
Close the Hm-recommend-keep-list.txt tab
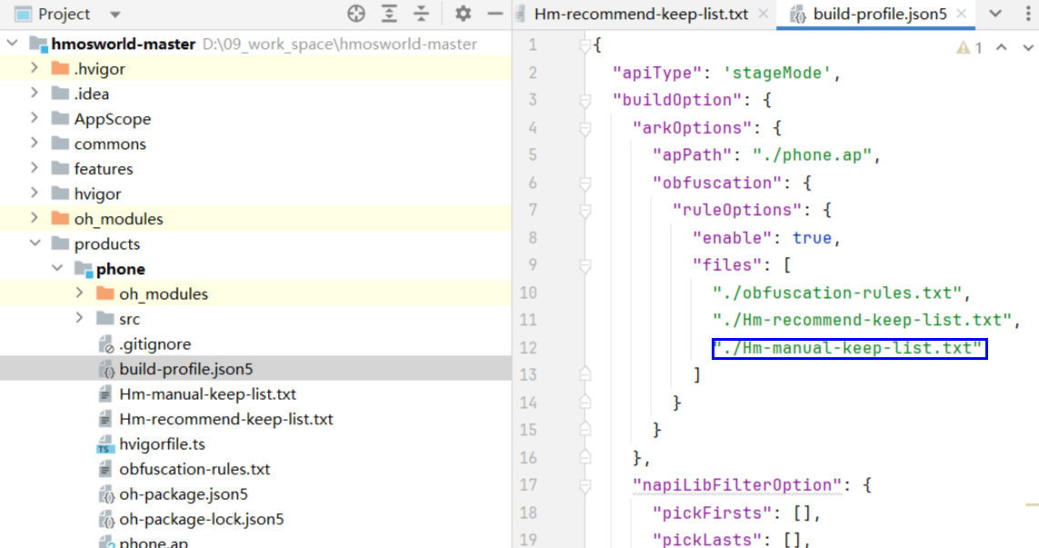(x=764, y=14)
